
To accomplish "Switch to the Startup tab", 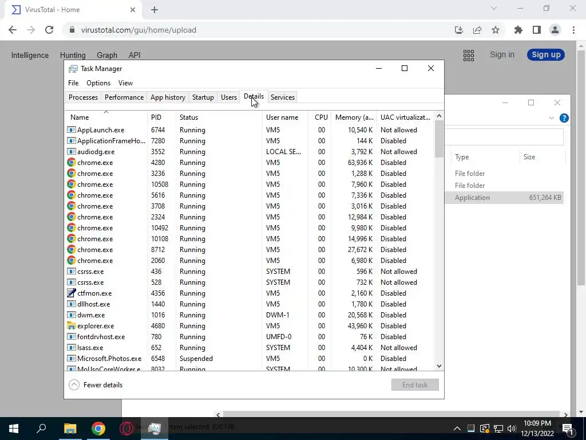I will (203, 97).
